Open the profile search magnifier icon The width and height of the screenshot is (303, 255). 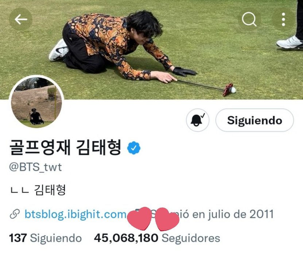coord(249,19)
